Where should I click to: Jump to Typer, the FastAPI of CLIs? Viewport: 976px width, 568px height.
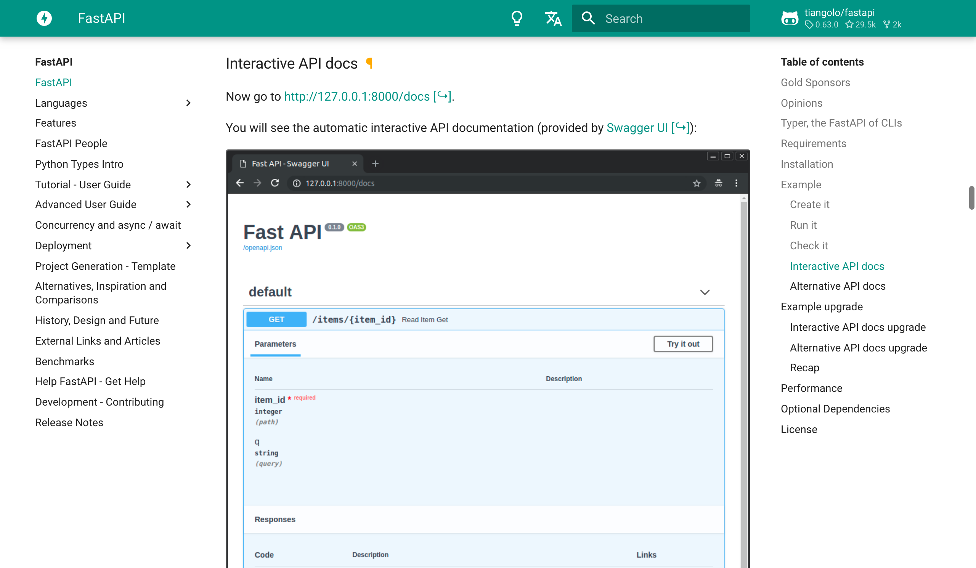coord(841,123)
